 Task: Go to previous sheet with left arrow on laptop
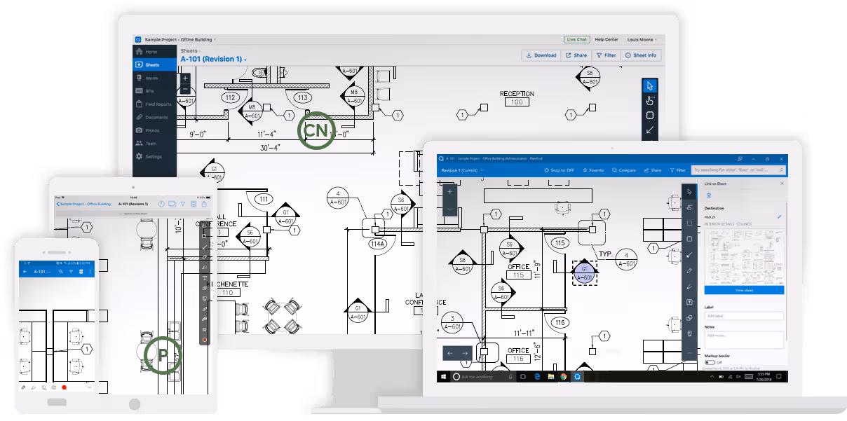tap(450, 353)
